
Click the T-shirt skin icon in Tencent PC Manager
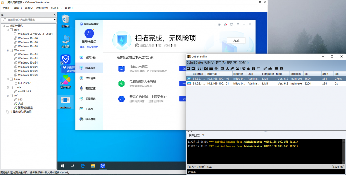pos(231,24)
